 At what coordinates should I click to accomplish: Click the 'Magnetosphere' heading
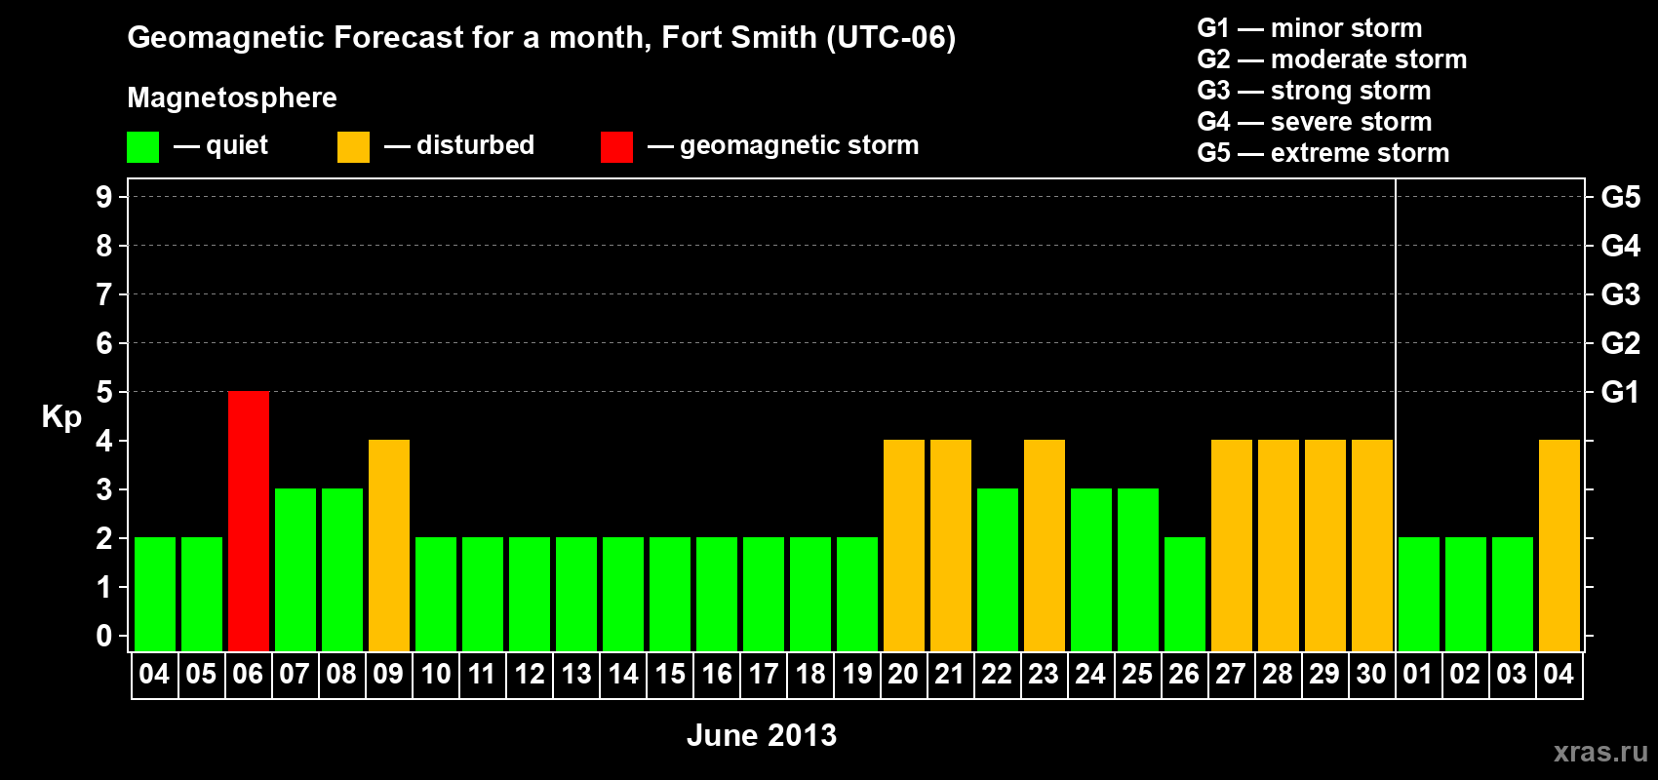point(232,97)
